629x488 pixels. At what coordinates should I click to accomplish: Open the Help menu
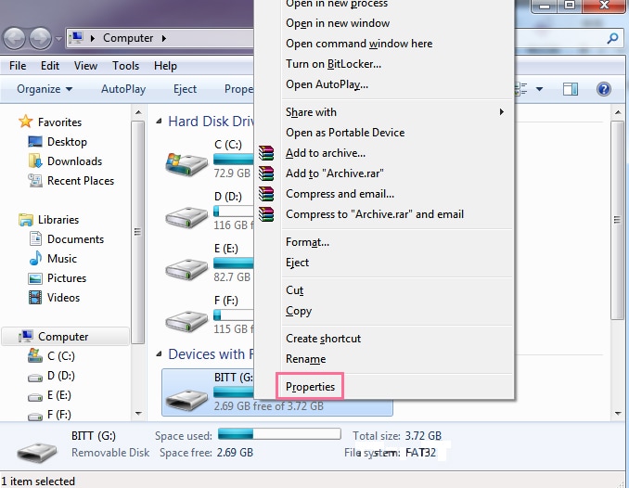165,66
